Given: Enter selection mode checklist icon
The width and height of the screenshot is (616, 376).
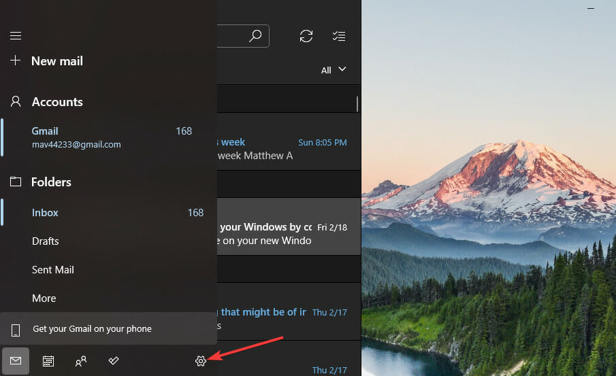Looking at the screenshot, I should coord(339,36).
